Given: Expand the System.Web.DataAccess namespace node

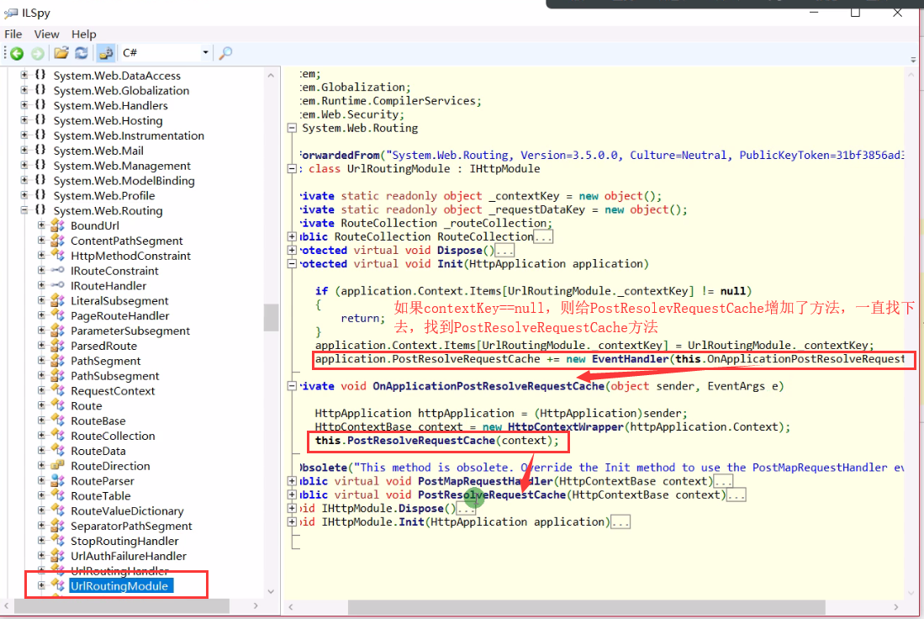Looking at the screenshot, I should 24,75.
